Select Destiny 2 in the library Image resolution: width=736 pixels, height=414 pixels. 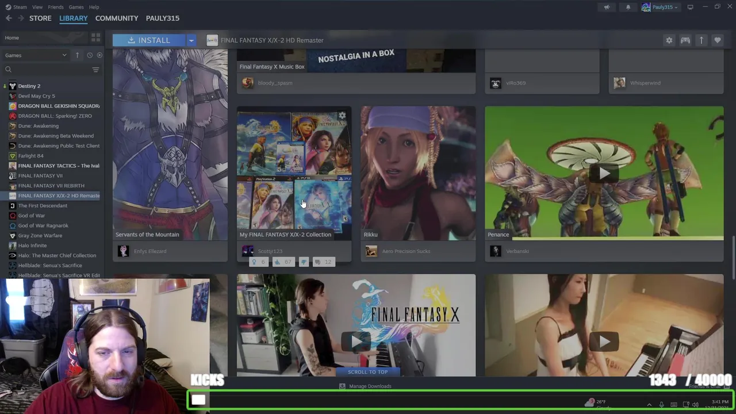tap(29, 86)
